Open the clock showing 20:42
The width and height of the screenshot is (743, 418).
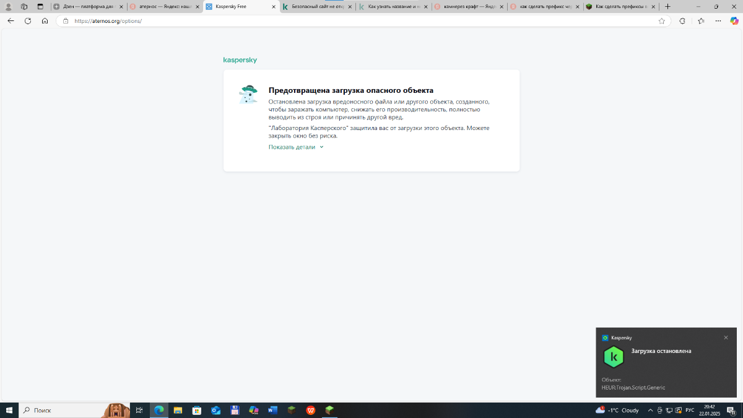(x=710, y=410)
